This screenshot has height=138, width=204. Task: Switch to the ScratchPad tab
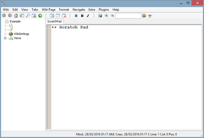point(54,21)
